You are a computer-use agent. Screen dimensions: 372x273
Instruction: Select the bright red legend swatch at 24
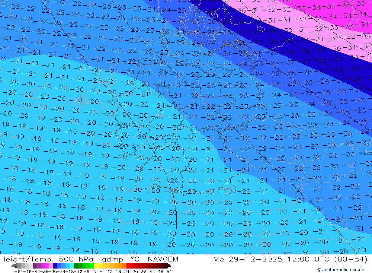pyautogui.click(x=128, y=266)
